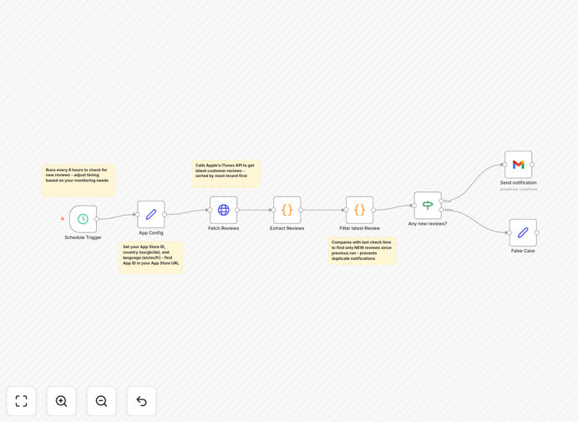Zoom in on the workflow canvas
The height and width of the screenshot is (422, 578).
point(61,401)
